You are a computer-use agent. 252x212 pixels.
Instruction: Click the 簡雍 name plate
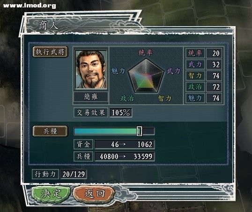click(x=91, y=97)
